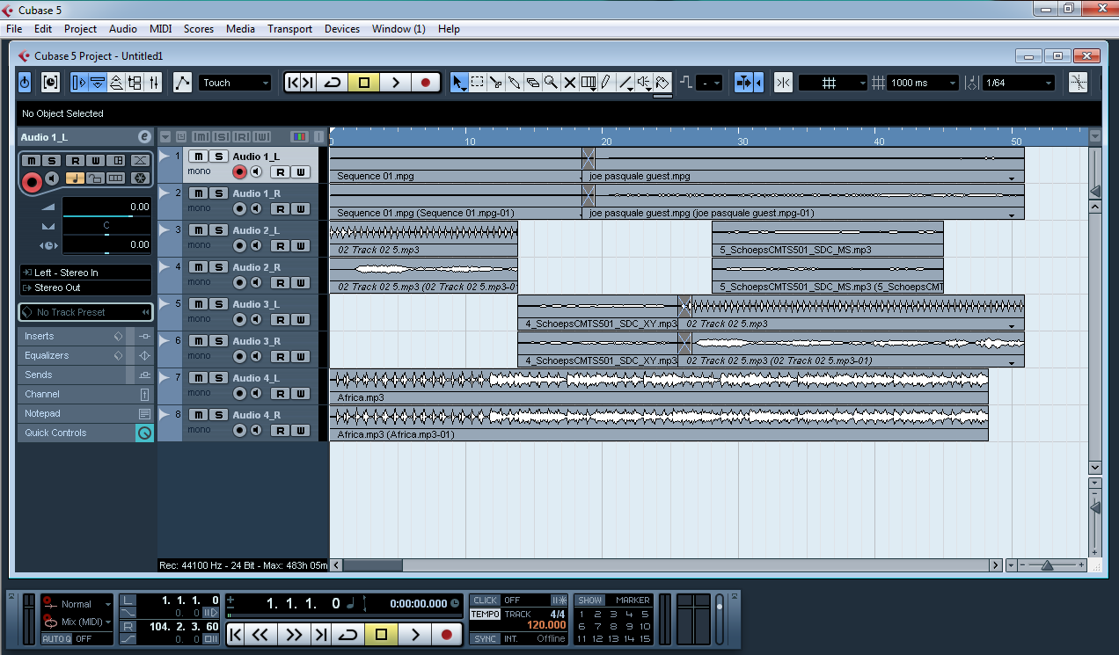This screenshot has height=655, width=1119.
Task: Select the Time Warp tool
Action: [588, 83]
